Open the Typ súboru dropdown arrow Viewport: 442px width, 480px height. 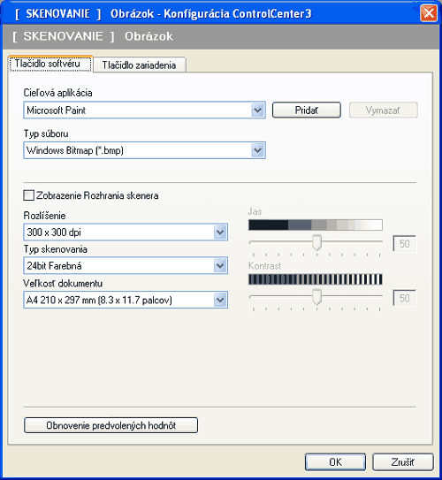click(258, 150)
